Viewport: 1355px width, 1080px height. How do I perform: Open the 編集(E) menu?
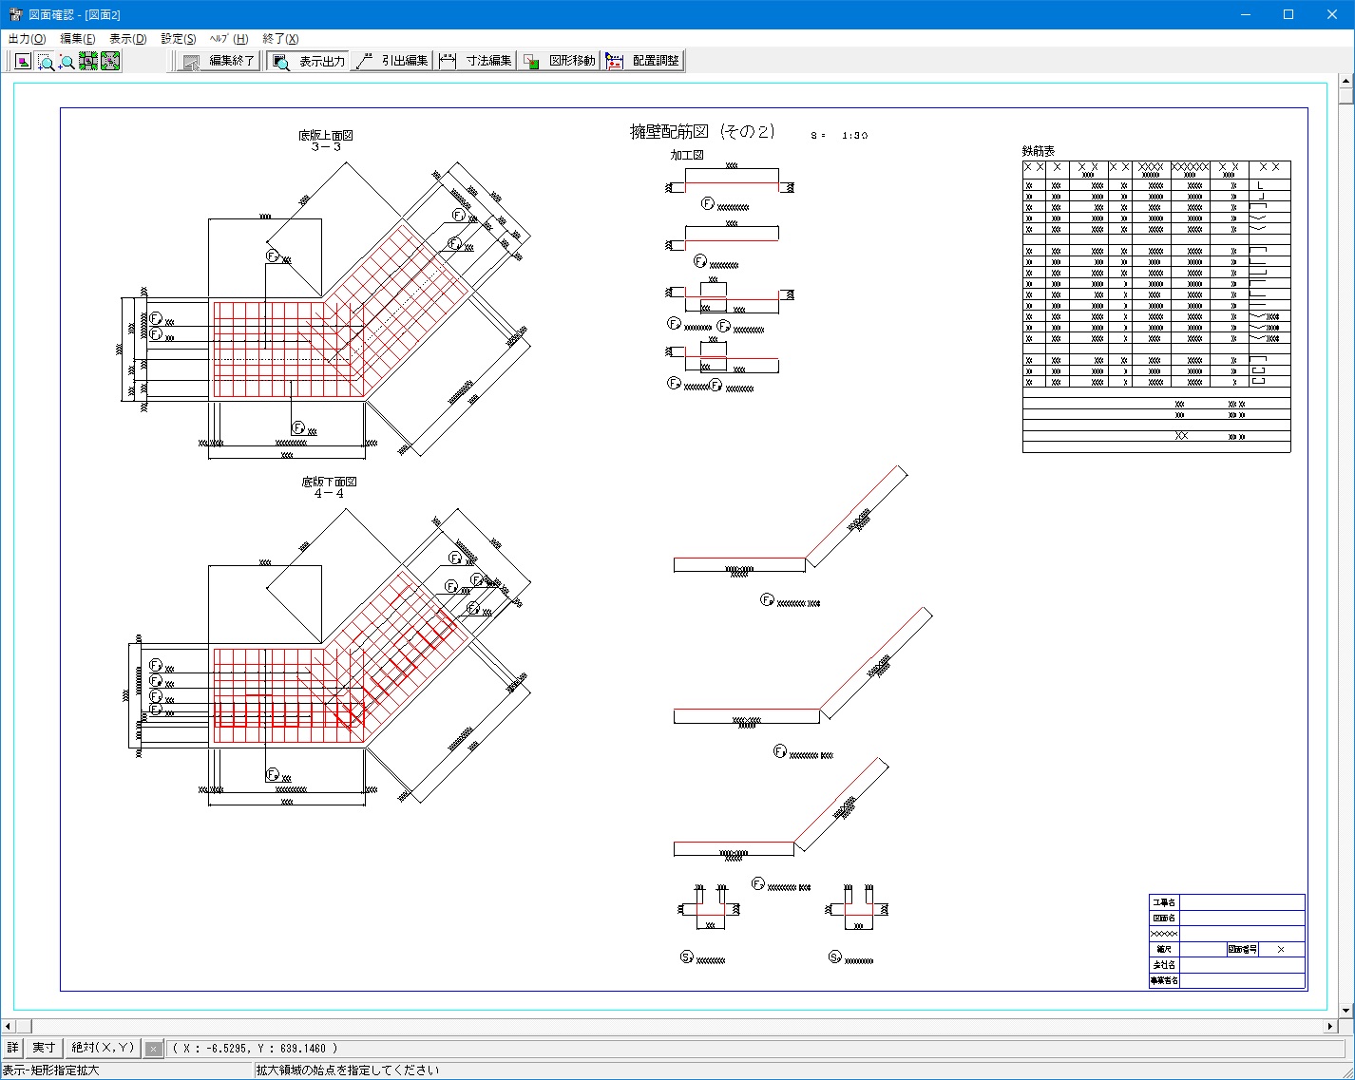pos(77,39)
